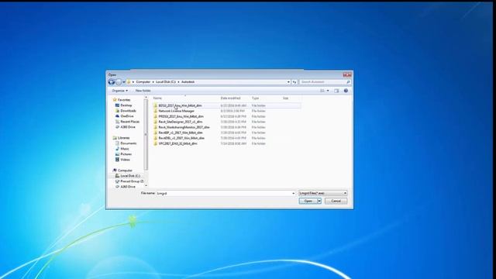Open the File name history dropdown arrow
The width and height of the screenshot is (496, 279).
point(293,193)
